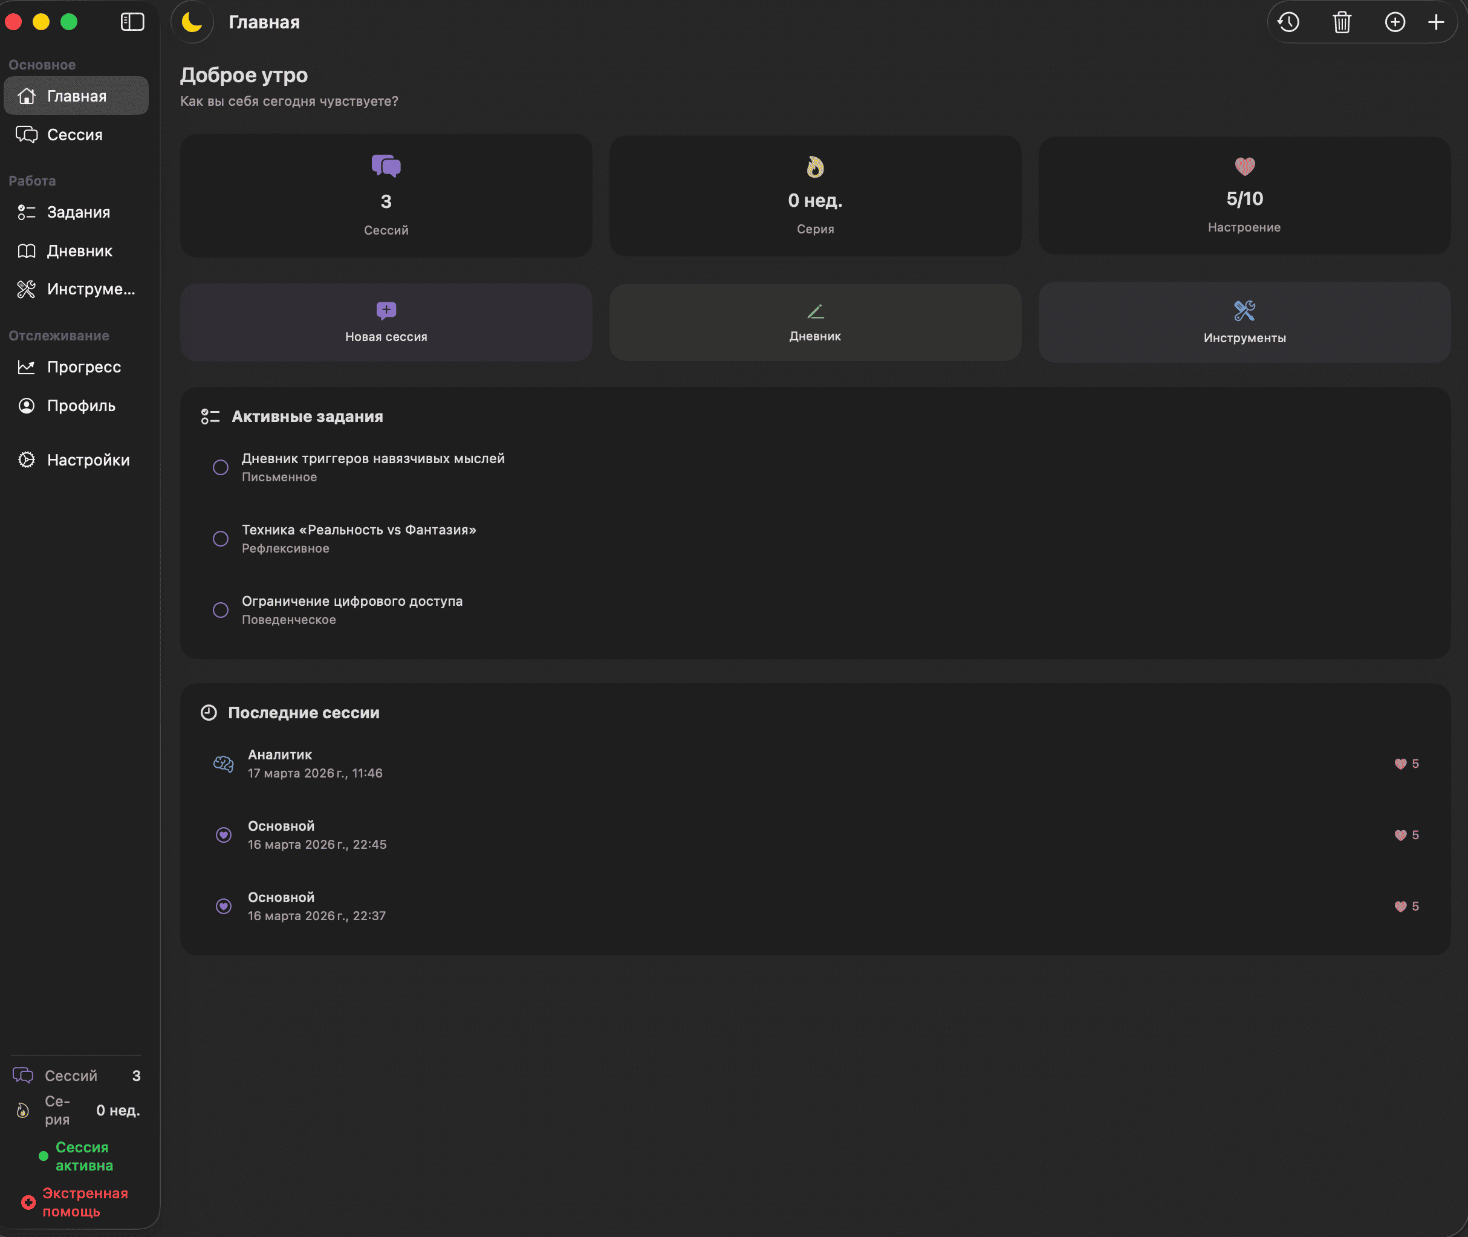Image resolution: width=1468 pixels, height=1237 pixels.
Task: Check off the Реальность vs Фантазия task
Action: tap(221, 539)
